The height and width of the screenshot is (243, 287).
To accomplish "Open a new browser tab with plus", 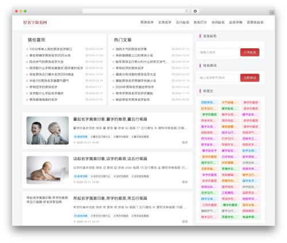I will pyautogui.click(x=272, y=13).
